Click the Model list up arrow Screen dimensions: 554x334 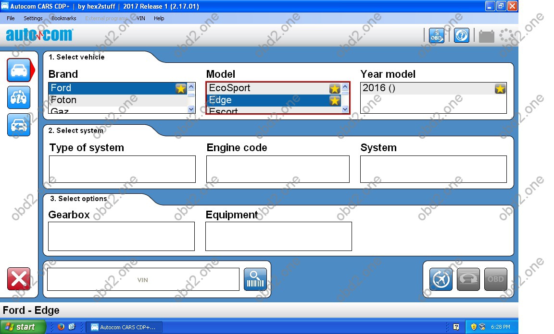pos(345,86)
